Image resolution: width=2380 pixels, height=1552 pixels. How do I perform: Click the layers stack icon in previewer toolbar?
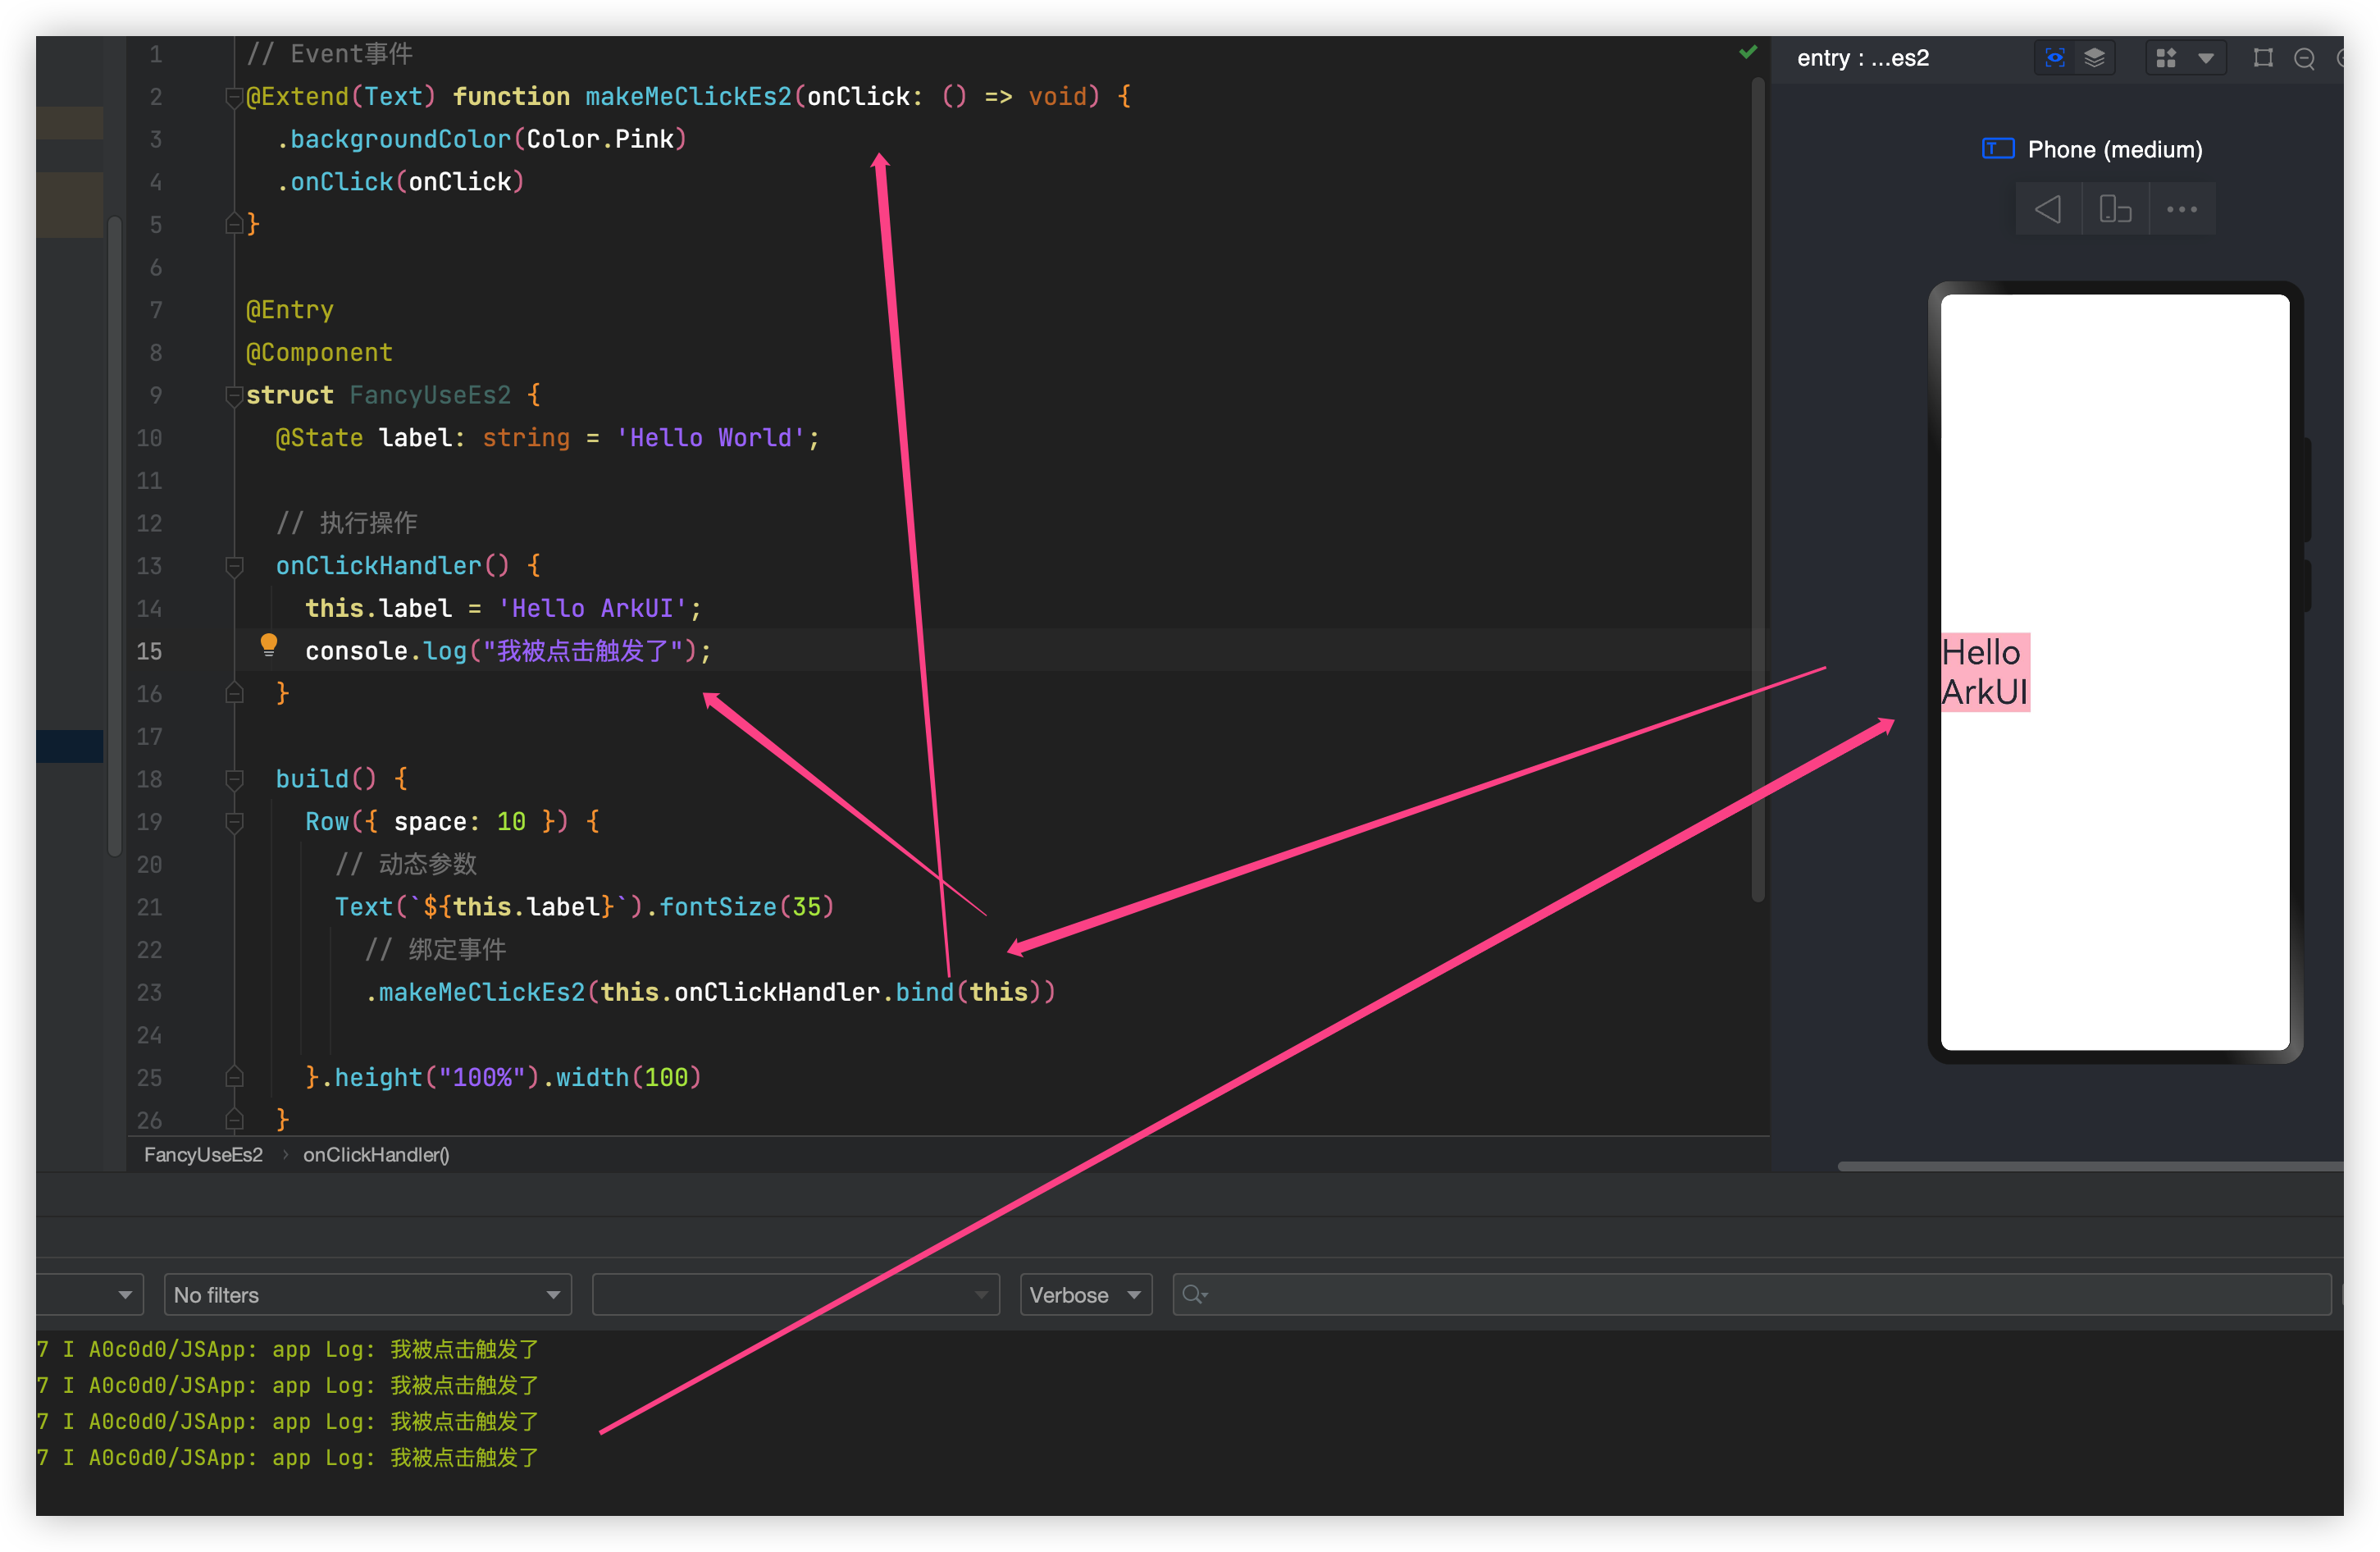tap(2094, 58)
